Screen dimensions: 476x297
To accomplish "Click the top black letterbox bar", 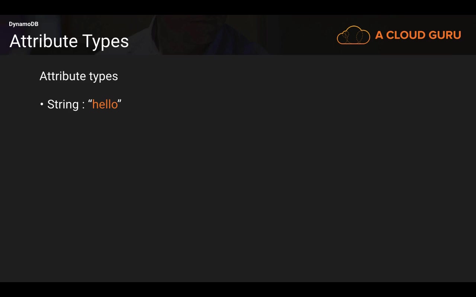I will tap(238, 7).
